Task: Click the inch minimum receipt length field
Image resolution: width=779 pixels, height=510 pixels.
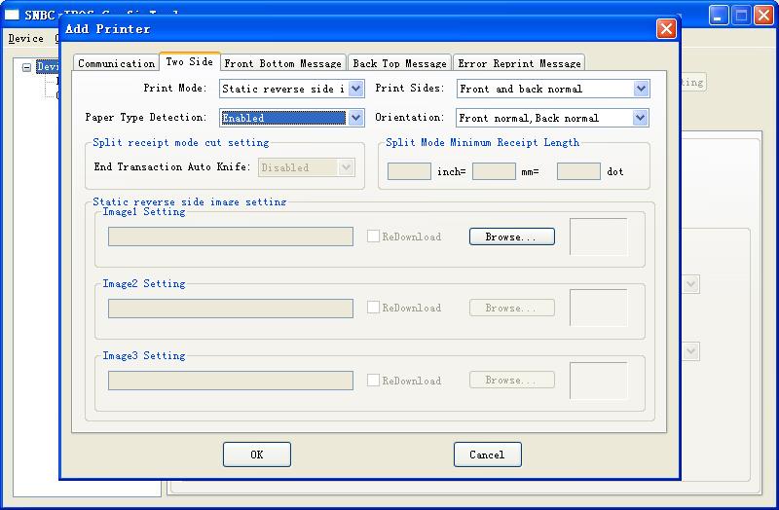Action: tap(409, 171)
